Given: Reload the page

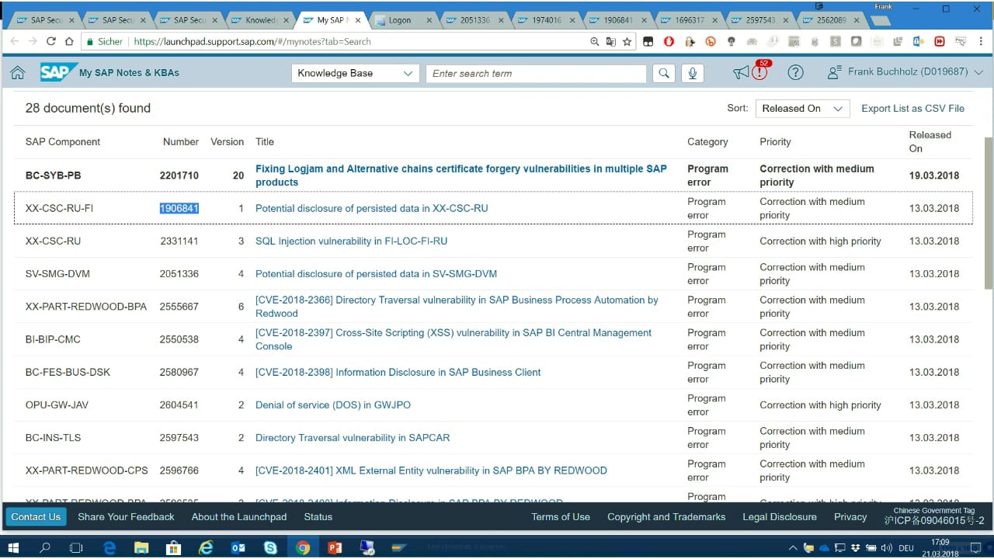Looking at the screenshot, I should point(51,42).
